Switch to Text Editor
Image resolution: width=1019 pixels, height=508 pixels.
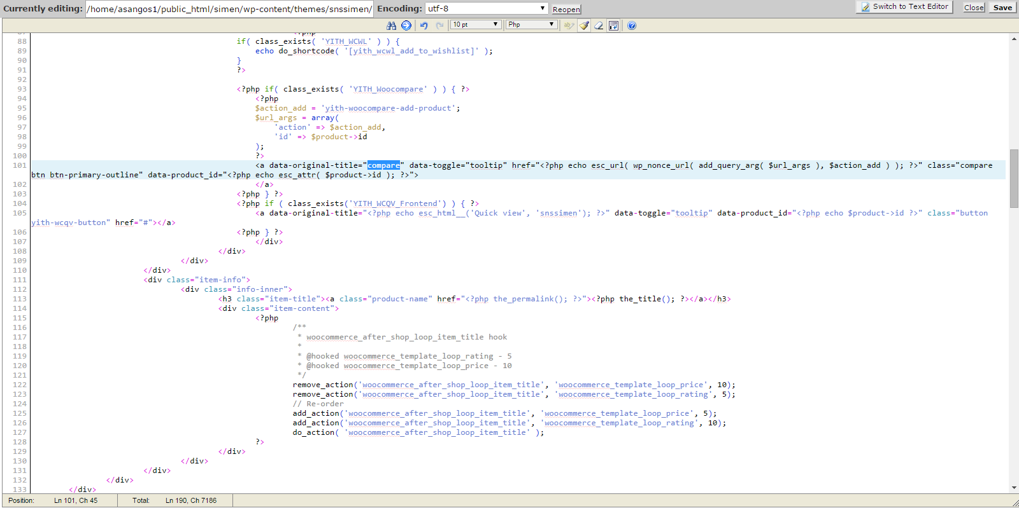[x=904, y=6]
